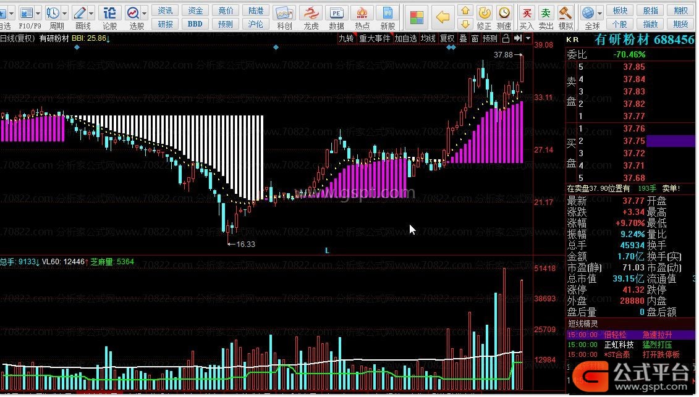
Task: Toggle the 窗 window chart option
Action: pyautogui.click(x=475, y=39)
